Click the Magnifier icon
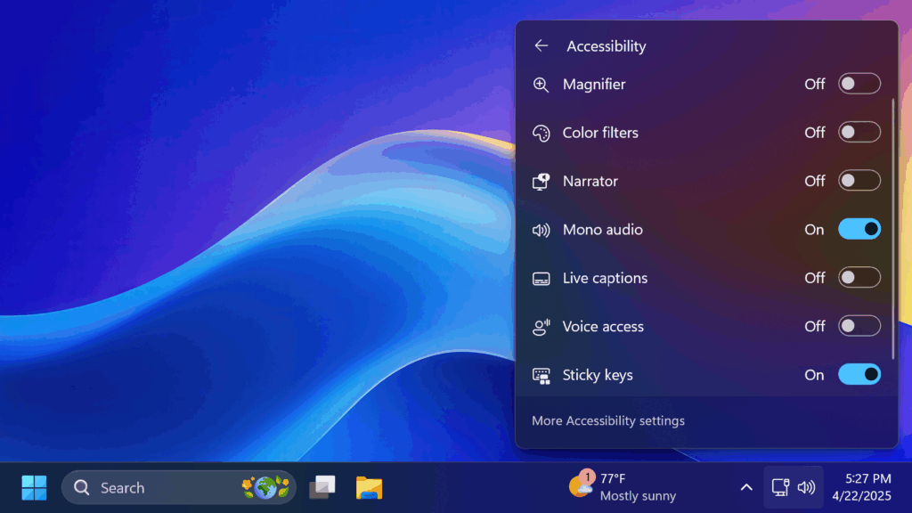 (541, 85)
